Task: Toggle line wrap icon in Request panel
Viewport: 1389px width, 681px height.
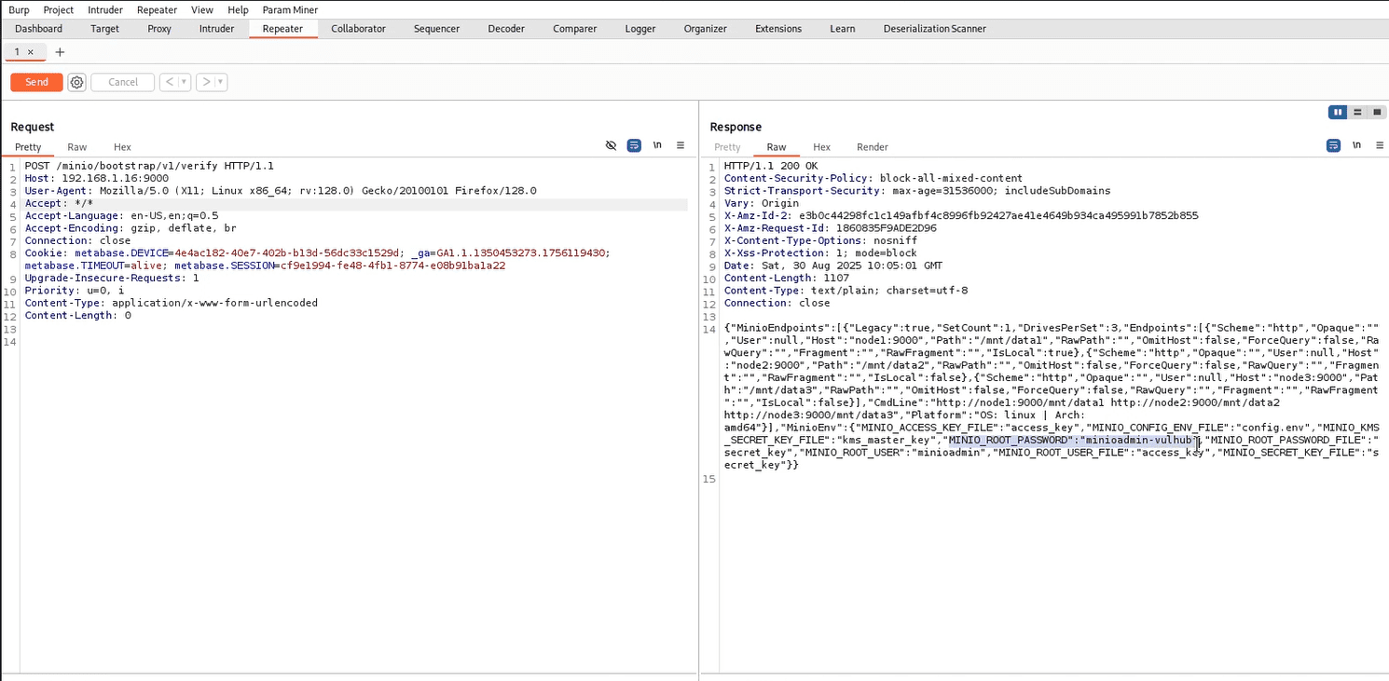Action: coord(634,146)
